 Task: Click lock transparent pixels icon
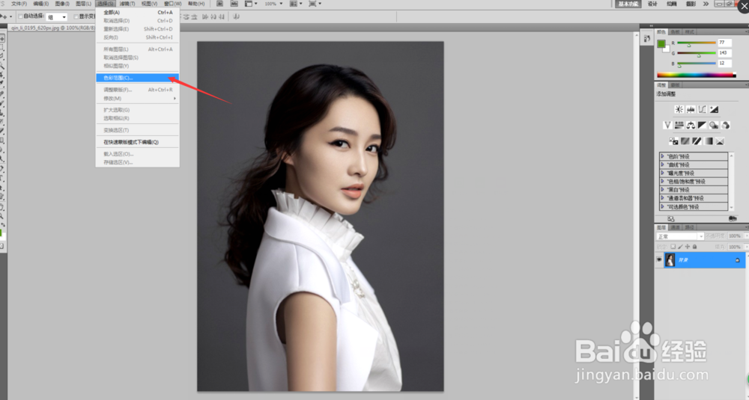tap(673, 247)
